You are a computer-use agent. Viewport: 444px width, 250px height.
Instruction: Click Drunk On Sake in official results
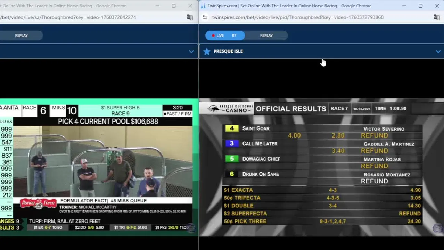(260, 174)
